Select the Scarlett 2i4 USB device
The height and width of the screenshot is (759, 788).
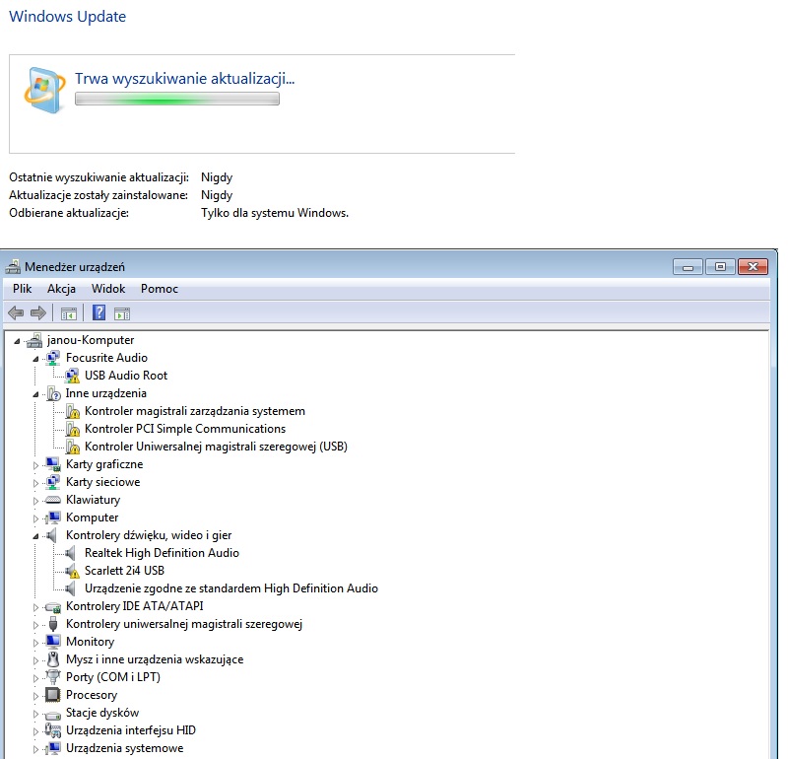click(124, 571)
